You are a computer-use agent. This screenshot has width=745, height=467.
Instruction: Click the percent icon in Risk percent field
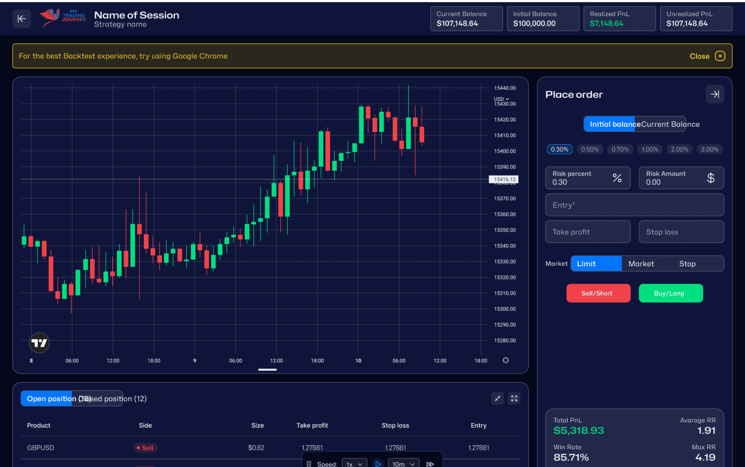pos(617,178)
